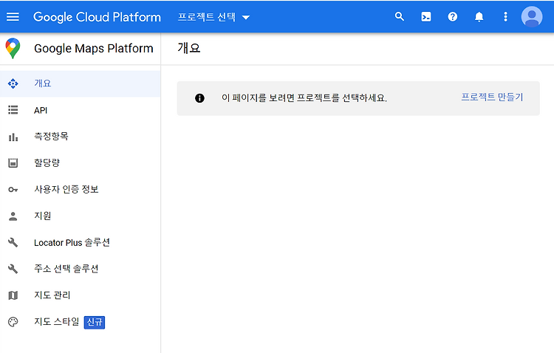Open the three-dot more options menu

[505, 16]
